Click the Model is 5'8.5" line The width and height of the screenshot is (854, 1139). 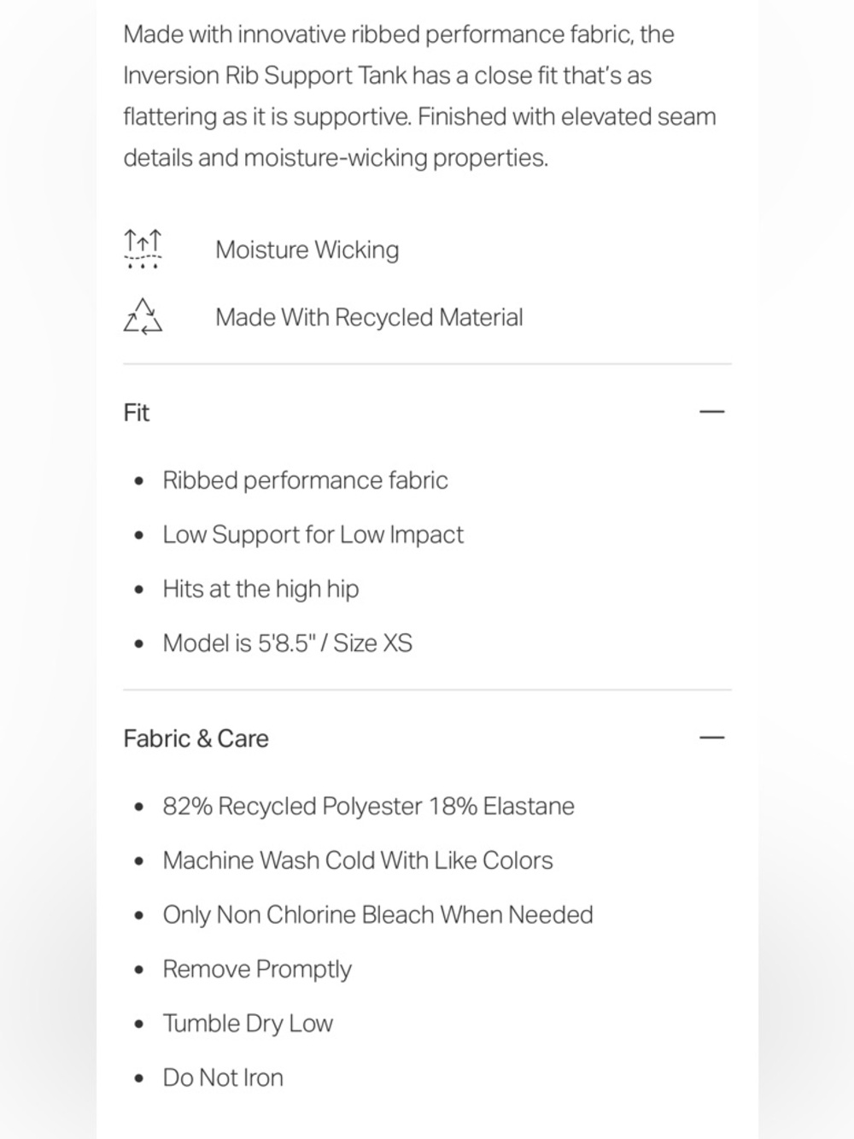coord(287,643)
